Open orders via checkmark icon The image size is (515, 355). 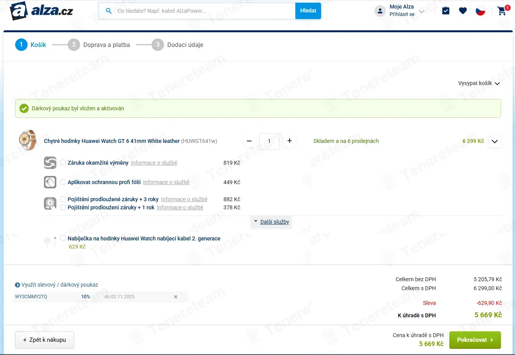(x=445, y=10)
